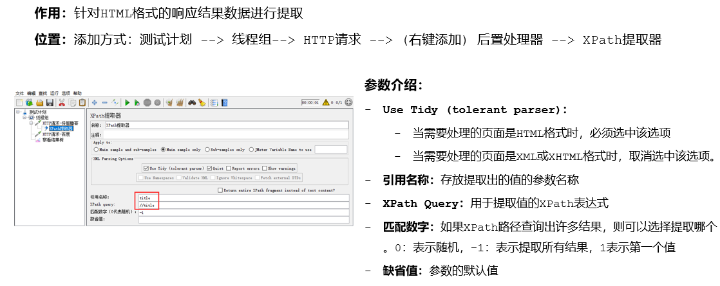This screenshot has height=286, width=720.
Task: Click the Cut scissors icon
Action: point(62,103)
